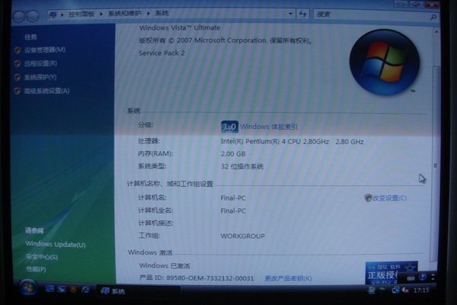Click the network monitors tray icon
The height and width of the screenshot is (305, 457).
pyautogui.click(x=395, y=290)
